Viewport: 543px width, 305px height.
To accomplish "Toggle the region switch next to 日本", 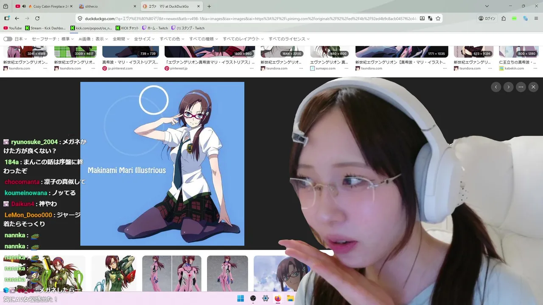I will pos(8,39).
